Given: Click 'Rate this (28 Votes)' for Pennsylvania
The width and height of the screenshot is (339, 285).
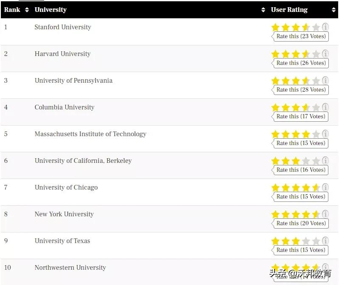Looking at the screenshot, I should point(301,90).
